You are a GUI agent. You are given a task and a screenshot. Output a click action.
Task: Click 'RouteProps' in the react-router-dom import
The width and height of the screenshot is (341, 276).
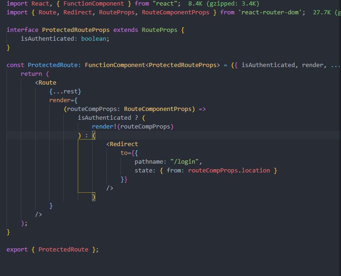(x=117, y=12)
